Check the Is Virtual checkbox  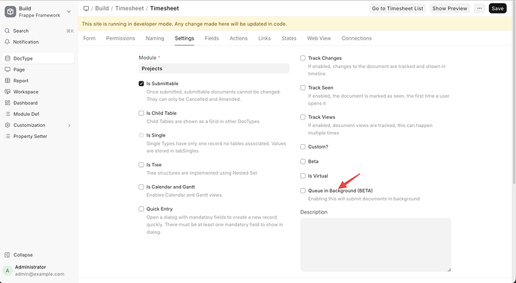click(x=303, y=175)
